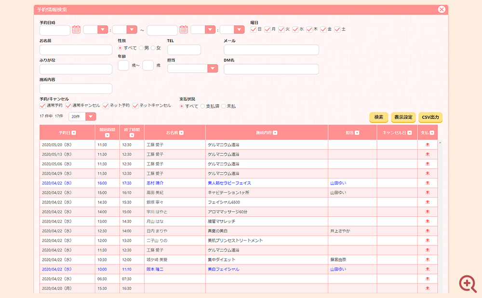Image resolution: width=482 pixels, height=298 pixels.
Task: Toggle the 通常予約 checkbox
Action: (43, 106)
